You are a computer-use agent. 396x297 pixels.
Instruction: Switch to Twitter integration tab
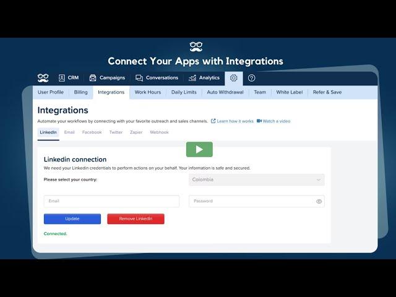coord(116,132)
